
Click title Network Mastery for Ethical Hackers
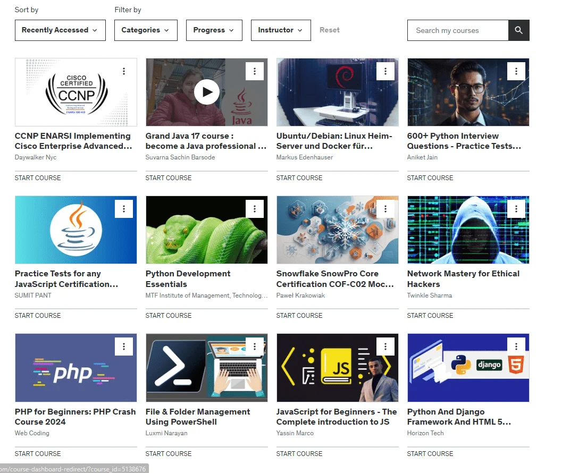[x=464, y=278]
